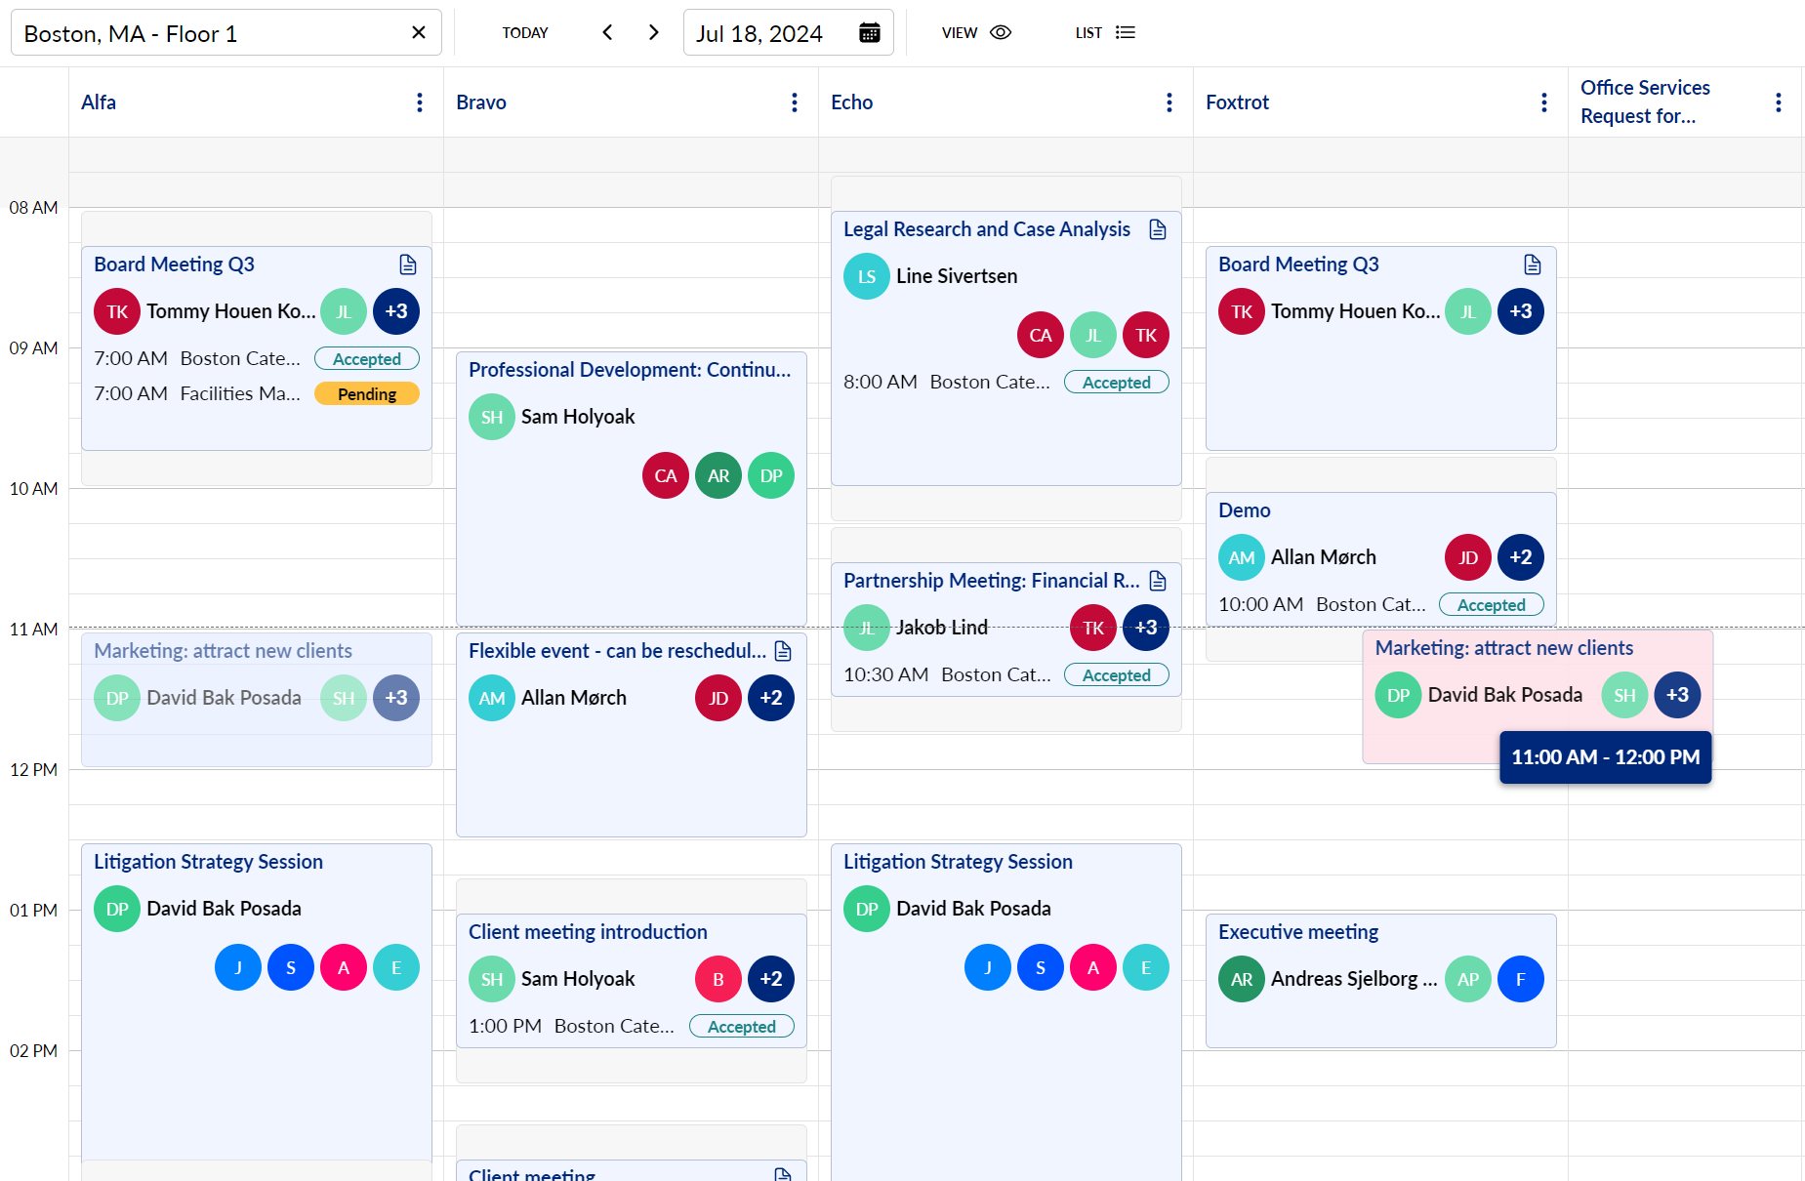Select the Echo room header
This screenshot has height=1181, width=1805.
coord(851,102)
